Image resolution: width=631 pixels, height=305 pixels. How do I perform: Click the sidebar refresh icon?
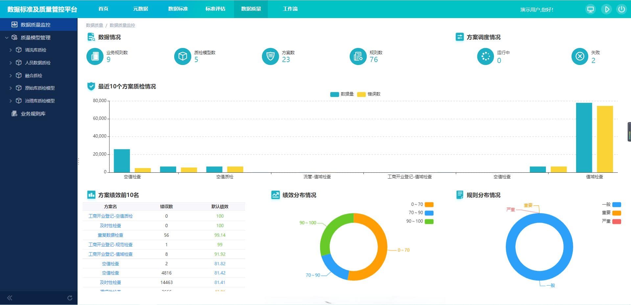point(70,298)
